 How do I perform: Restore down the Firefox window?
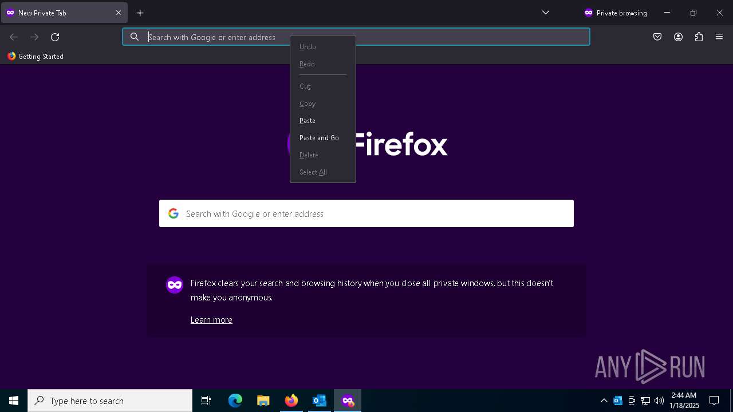pyautogui.click(x=693, y=13)
